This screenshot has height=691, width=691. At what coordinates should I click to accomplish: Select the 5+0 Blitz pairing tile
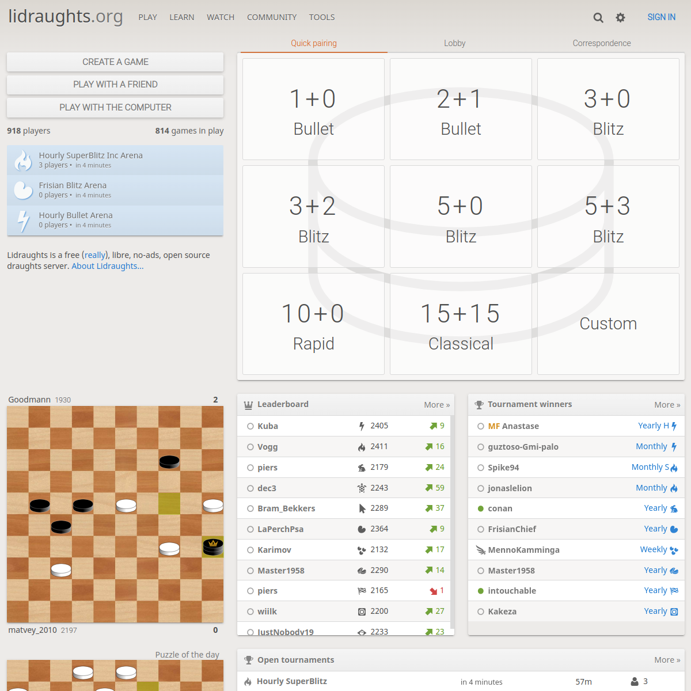(x=461, y=216)
